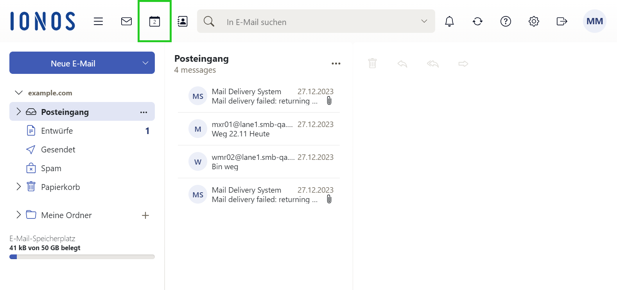Open message 'Bin weg'
This screenshot has height=290, width=617.
coord(259,162)
